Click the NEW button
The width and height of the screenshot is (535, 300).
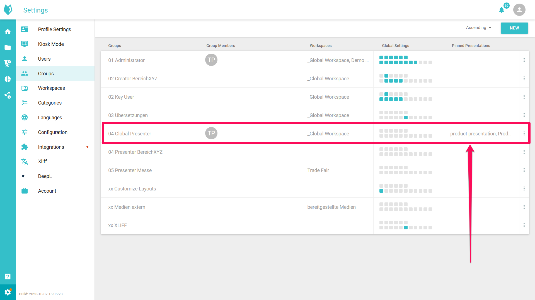[x=514, y=28]
